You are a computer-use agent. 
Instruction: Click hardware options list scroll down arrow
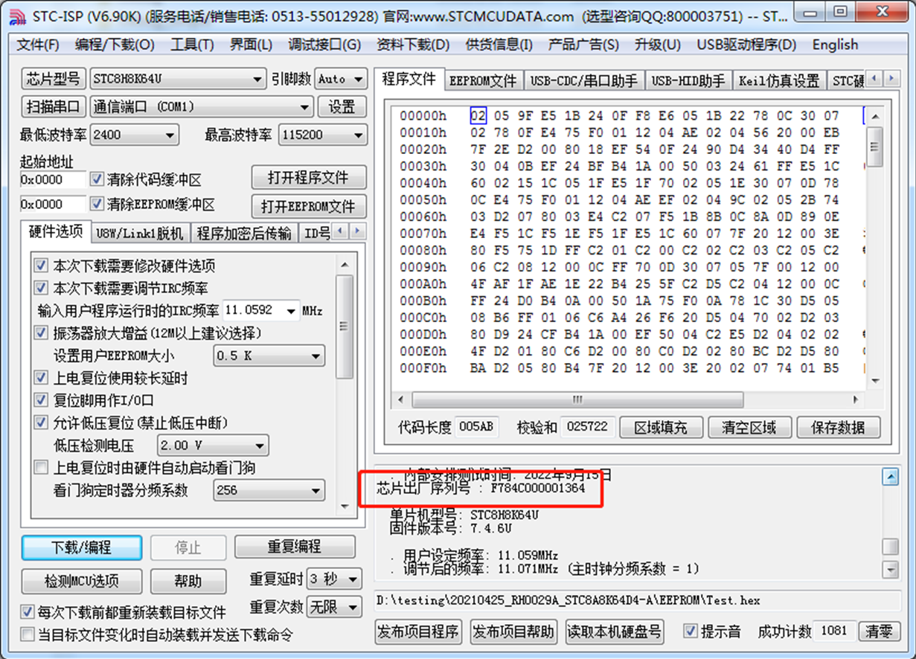point(344,506)
